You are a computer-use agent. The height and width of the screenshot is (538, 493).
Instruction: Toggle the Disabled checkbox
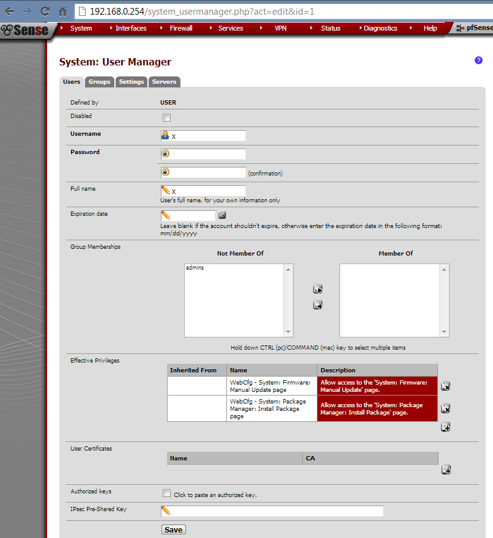click(166, 117)
